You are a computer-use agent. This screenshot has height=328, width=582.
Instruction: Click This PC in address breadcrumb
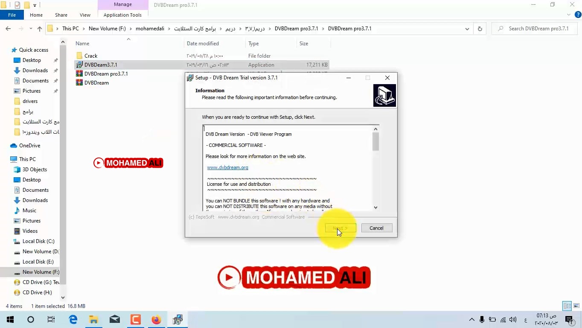tap(70, 29)
